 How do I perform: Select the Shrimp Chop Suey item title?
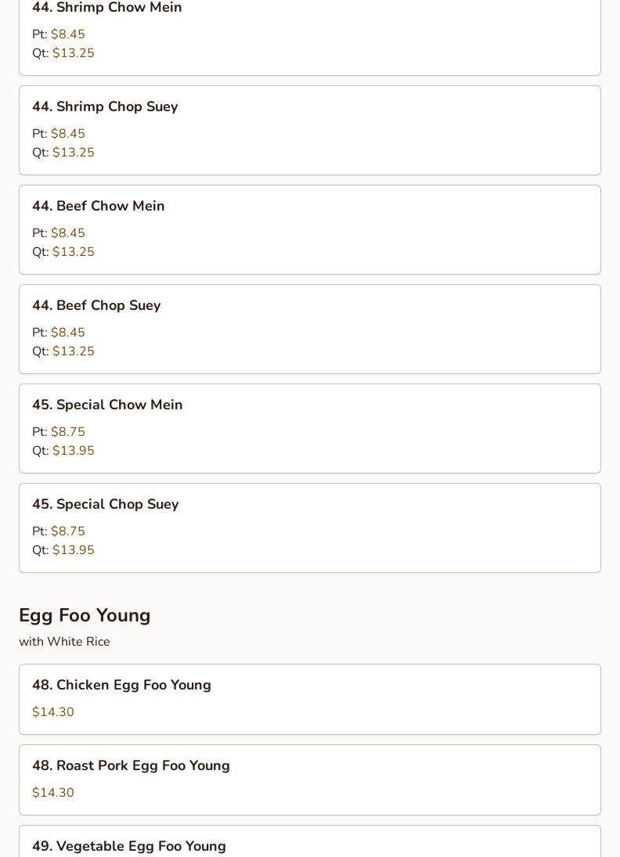point(105,106)
